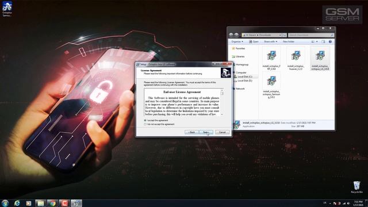Click the network signal tray icon
This screenshot has width=368, height=207.
tap(344, 203)
